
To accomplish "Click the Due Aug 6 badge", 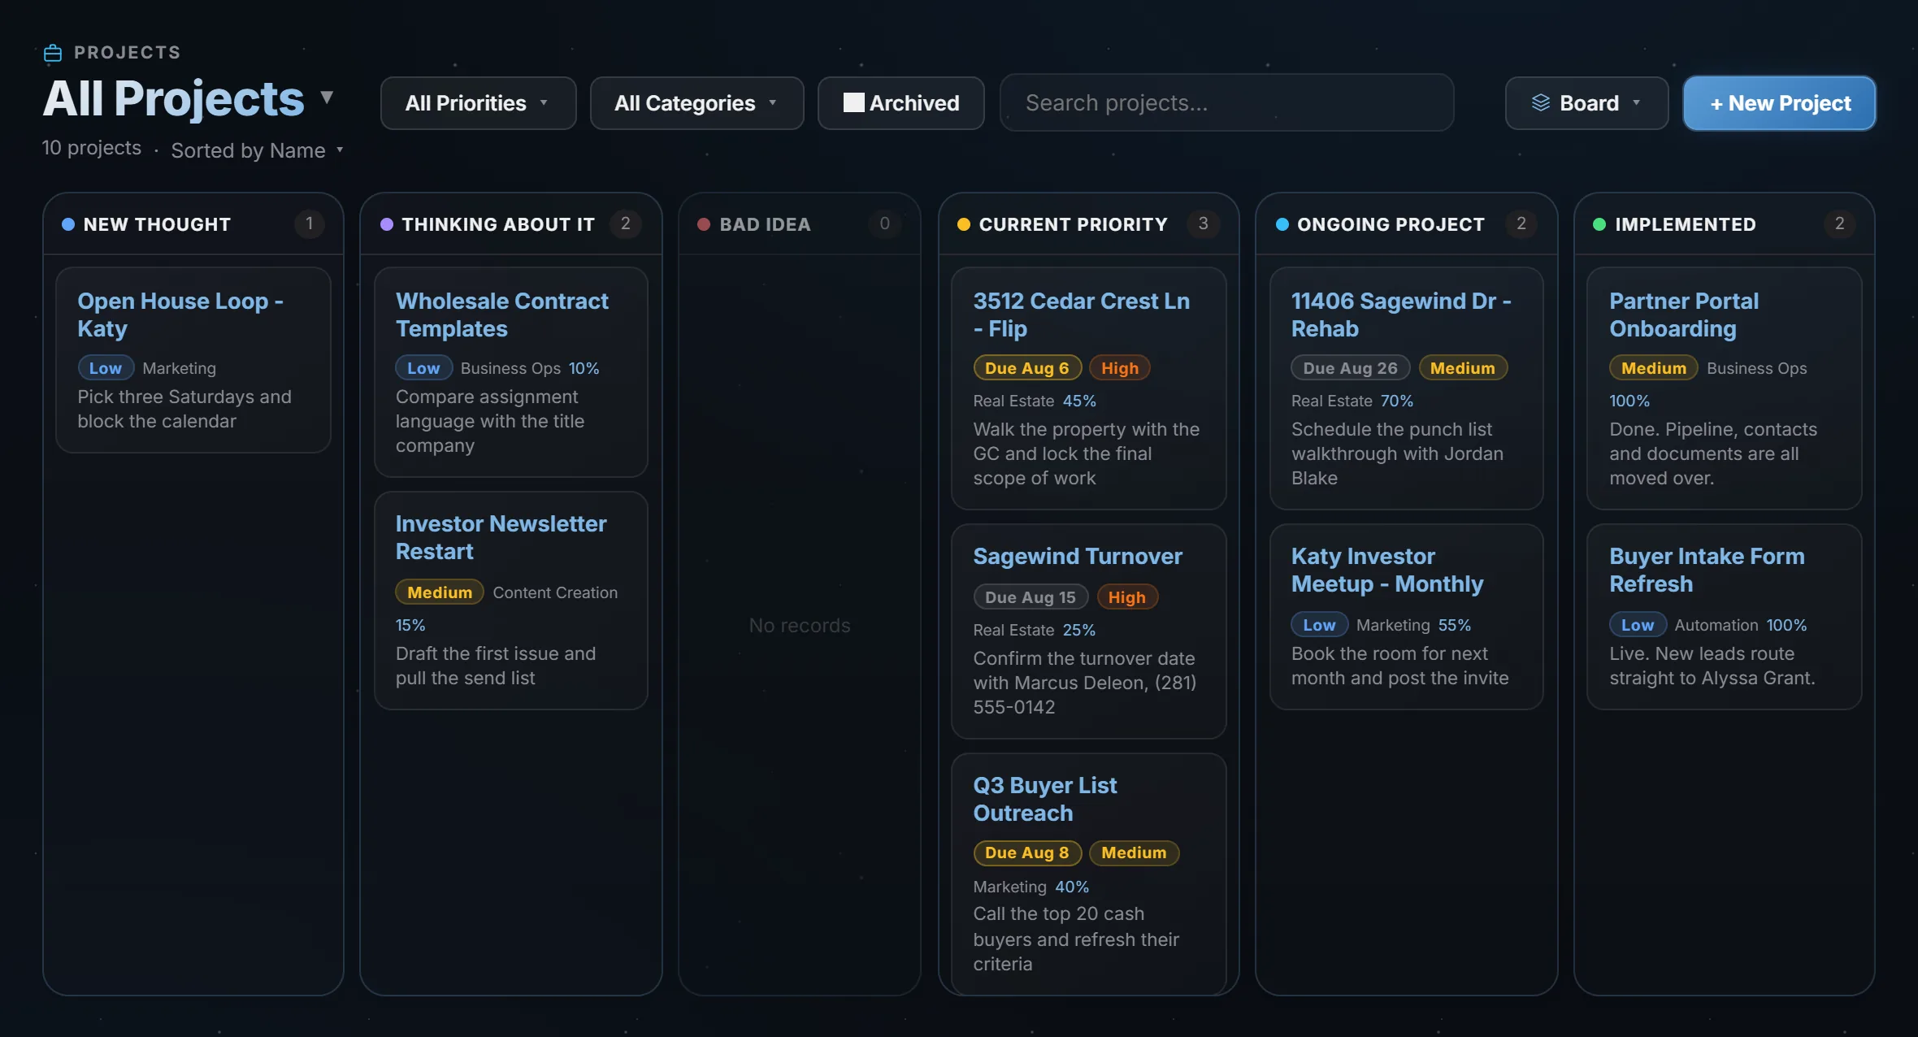I will tap(1027, 368).
